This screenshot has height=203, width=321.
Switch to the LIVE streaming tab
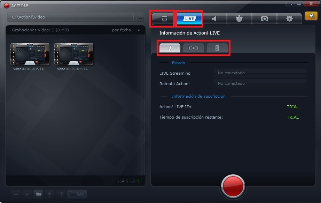[189, 19]
